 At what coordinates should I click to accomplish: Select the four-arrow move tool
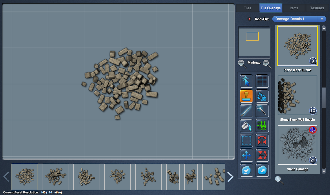coord(246,156)
